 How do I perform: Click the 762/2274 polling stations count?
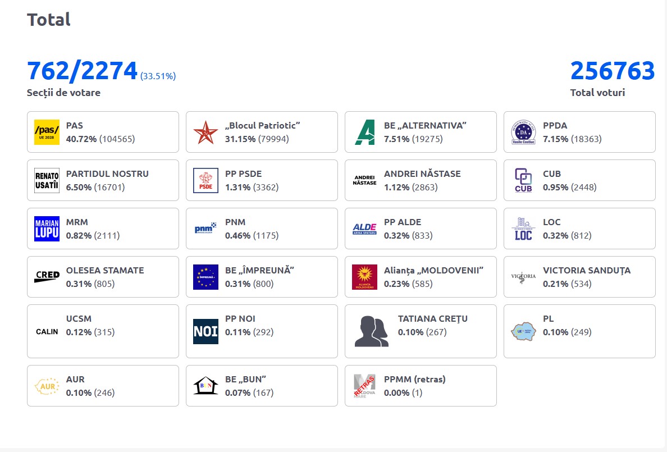pos(82,71)
